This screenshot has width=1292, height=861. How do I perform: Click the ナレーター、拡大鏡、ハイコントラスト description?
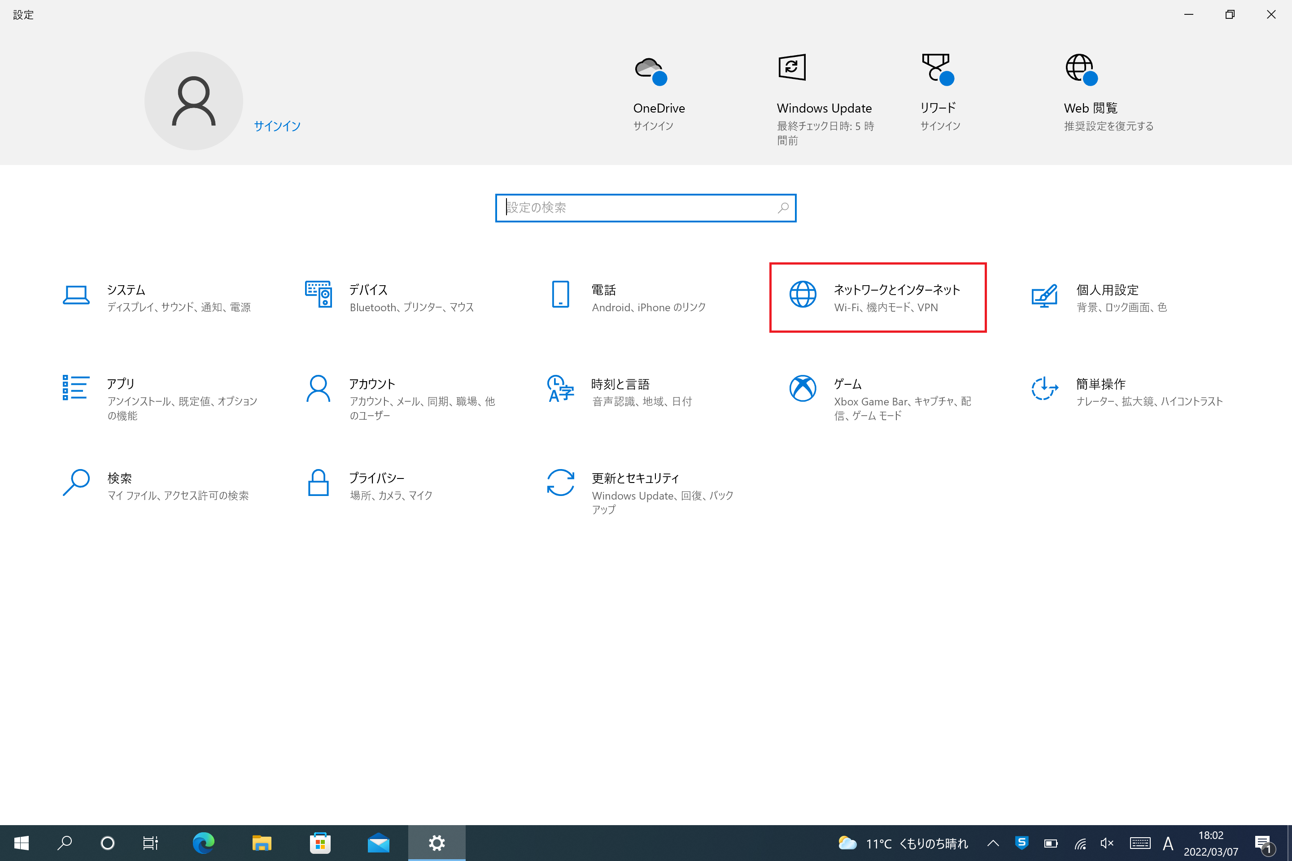click(1150, 401)
